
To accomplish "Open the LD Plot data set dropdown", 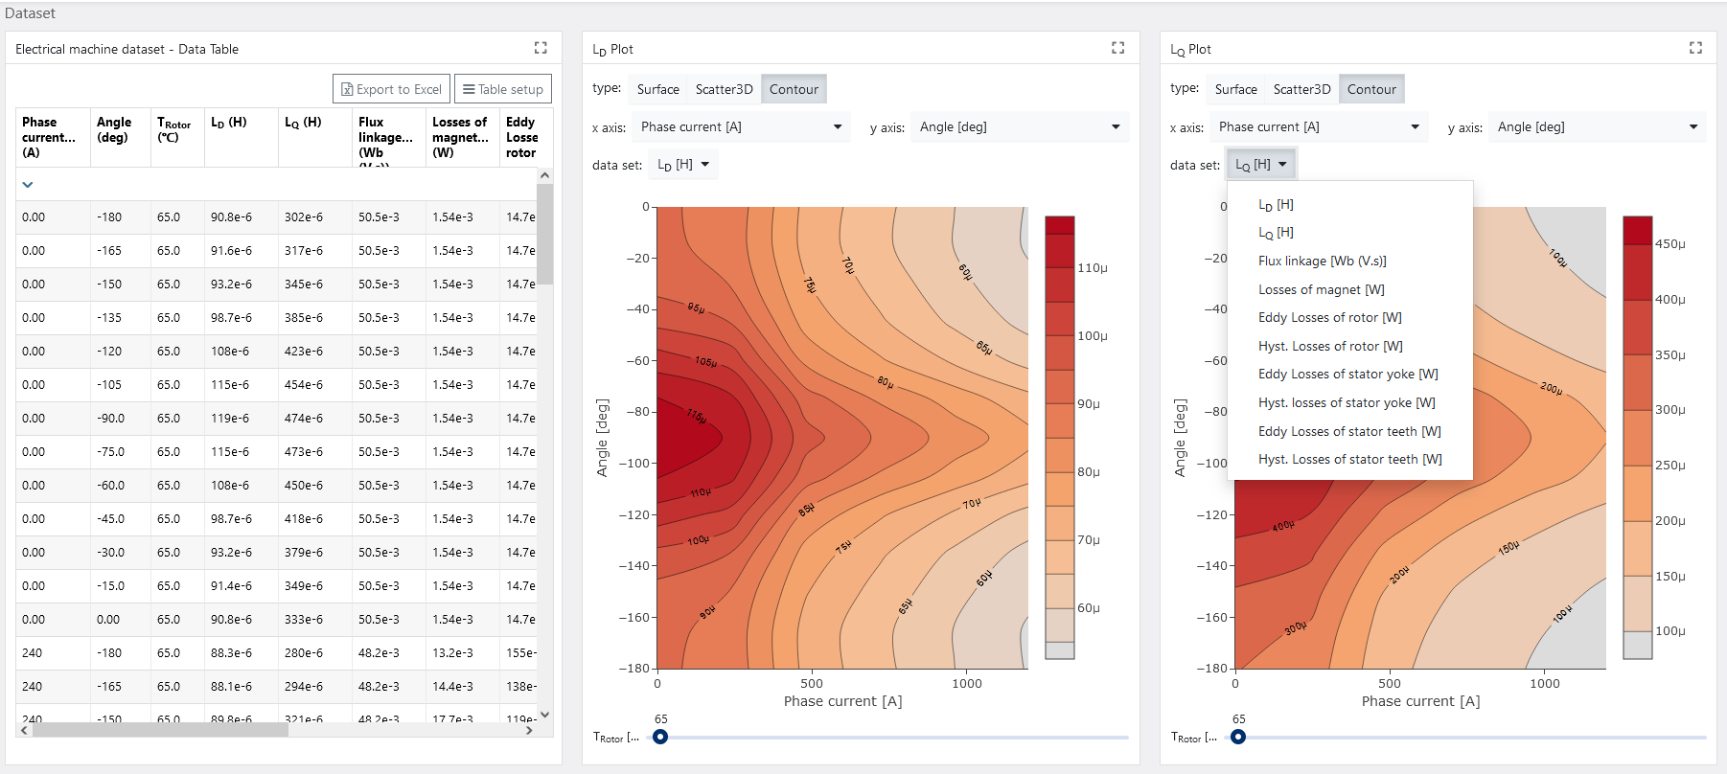I will coord(683,165).
